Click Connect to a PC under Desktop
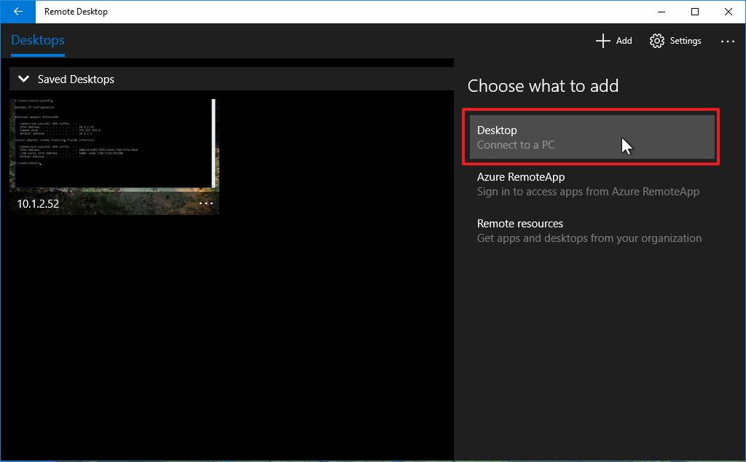 pyautogui.click(x=517, y=144)
